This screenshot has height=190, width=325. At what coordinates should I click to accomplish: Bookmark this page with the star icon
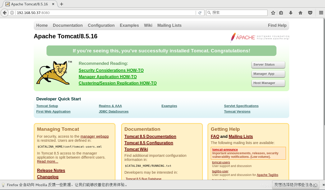click(x=273, y=13)
